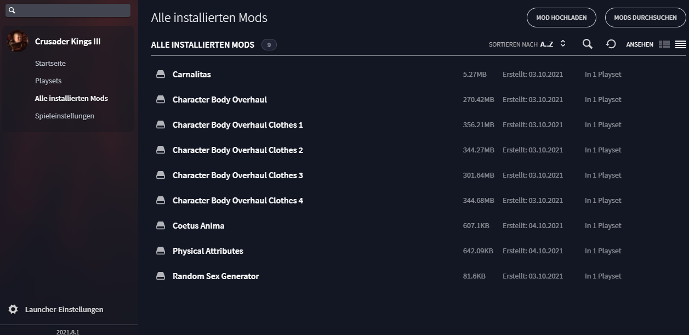Click the search magnifier icon beside the sort control
Screen dimensions: 689x335
[587, 44]
